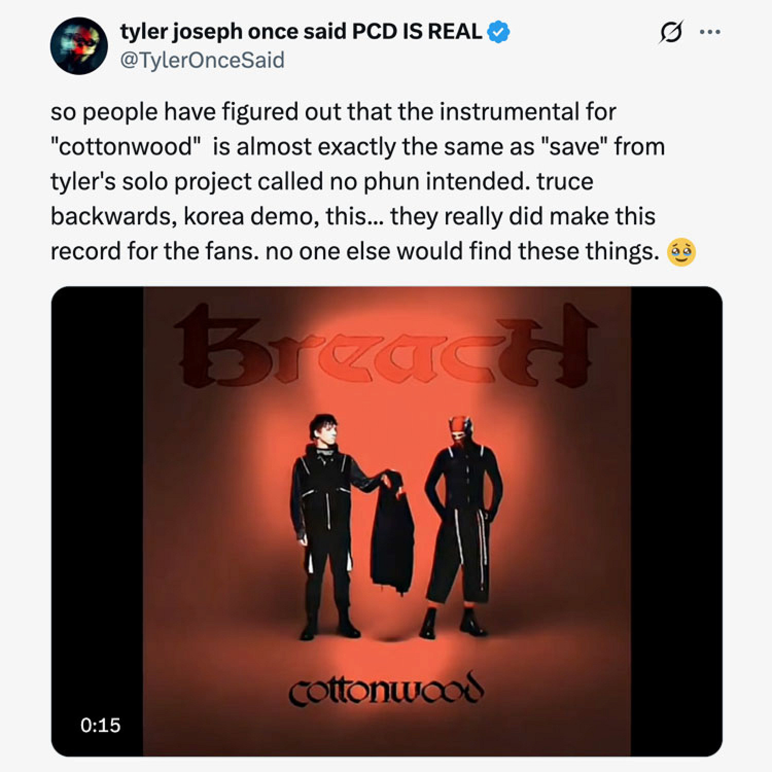Screen dimensions: 772x772
Task: Open Grok explain slashed-circle icon
Action: click(671, 32)
